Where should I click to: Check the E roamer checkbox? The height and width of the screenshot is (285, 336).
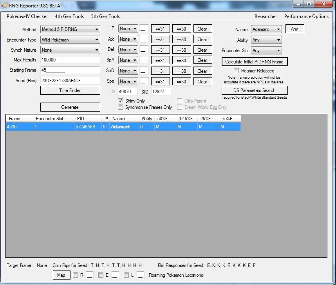(101, 275)
